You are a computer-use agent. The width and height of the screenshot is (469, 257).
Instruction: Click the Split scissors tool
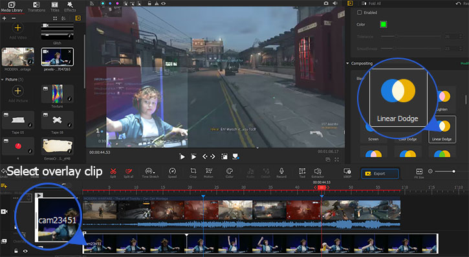[x=113, y=172]
